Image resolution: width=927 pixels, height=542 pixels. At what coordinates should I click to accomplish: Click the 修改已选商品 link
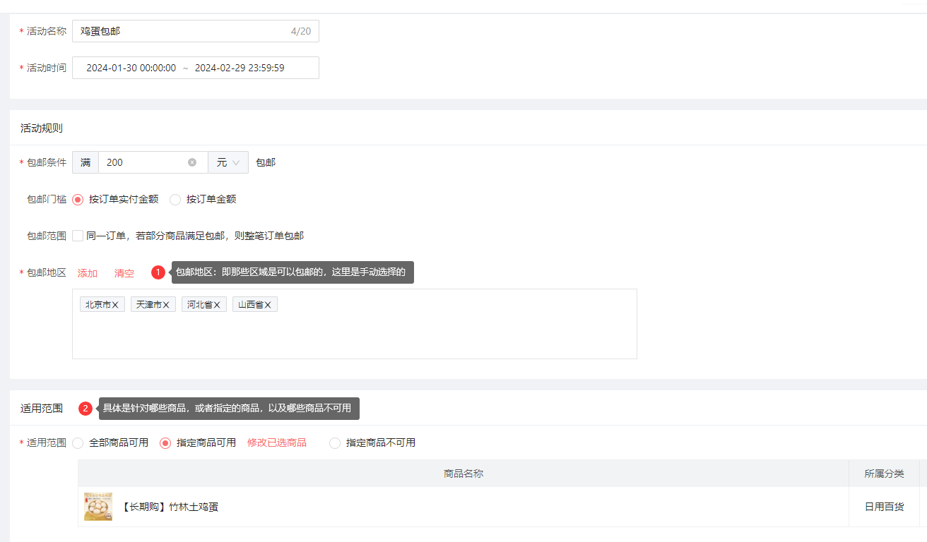[277, 443]
